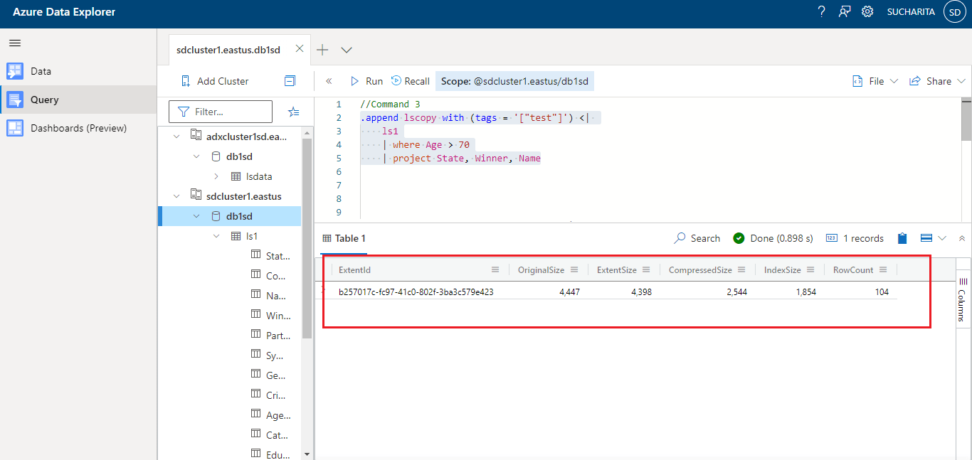
Task: Copy results with clipboard icon
Action: pyautogui.click(x=902, y=238)
